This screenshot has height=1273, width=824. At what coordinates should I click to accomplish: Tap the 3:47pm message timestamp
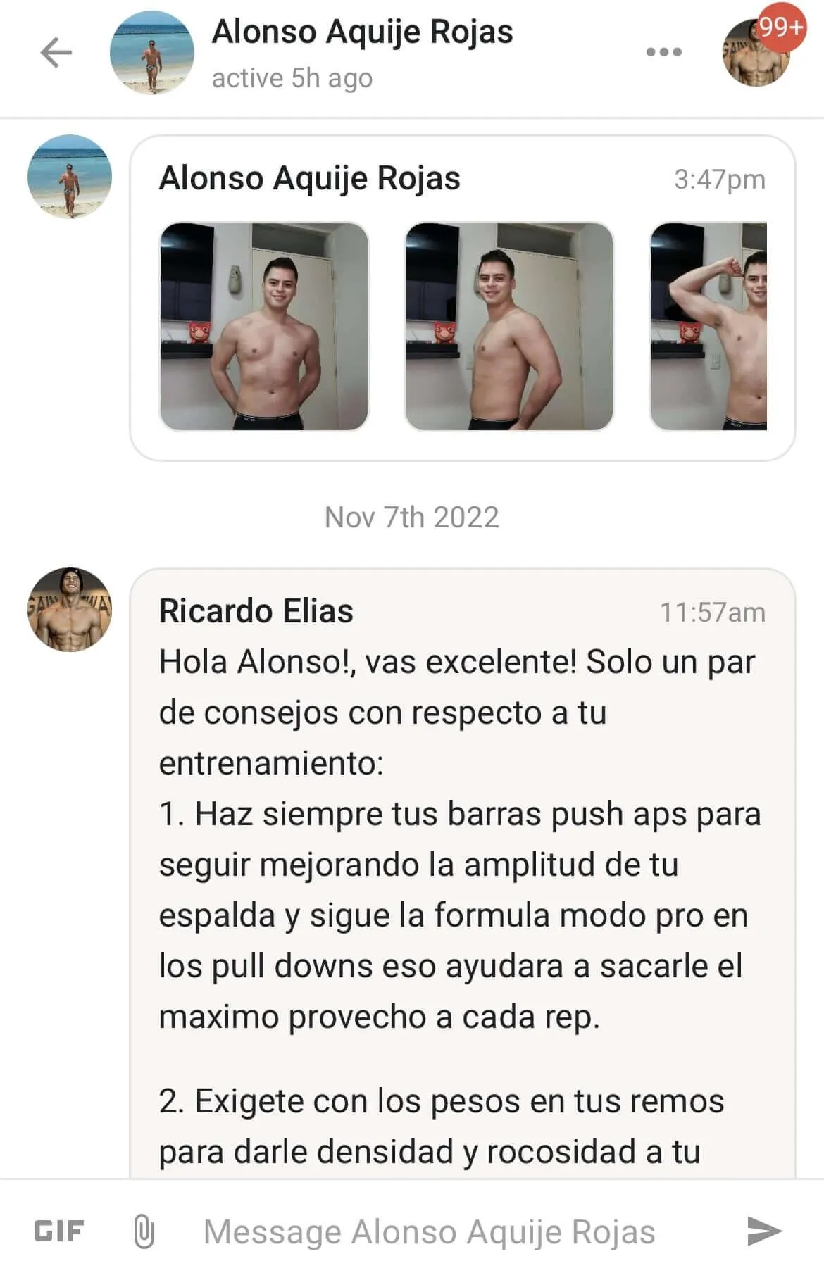[719, 180]
